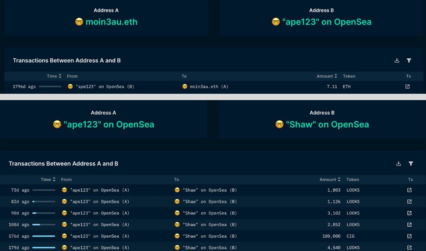This screenshot has height=251, width=426.
Task: Open moin3au.eth Address A profile heading
Action: 111,22
